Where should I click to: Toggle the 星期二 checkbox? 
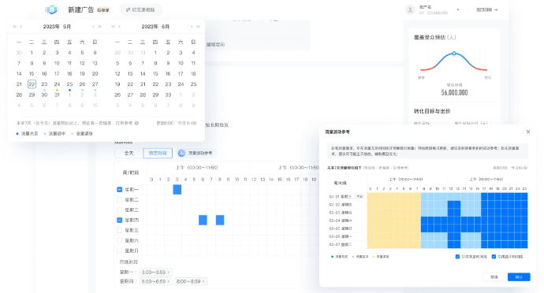[119, 200]
